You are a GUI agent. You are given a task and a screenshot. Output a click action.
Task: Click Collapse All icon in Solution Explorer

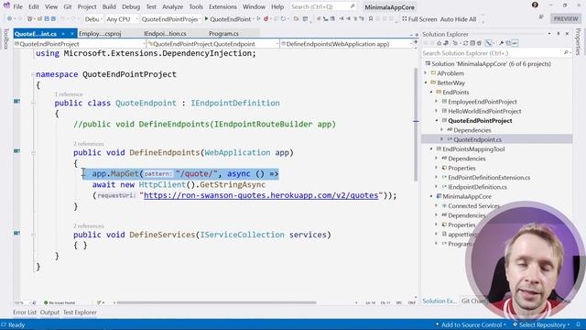pyautogui.click(x=472, y=43)
